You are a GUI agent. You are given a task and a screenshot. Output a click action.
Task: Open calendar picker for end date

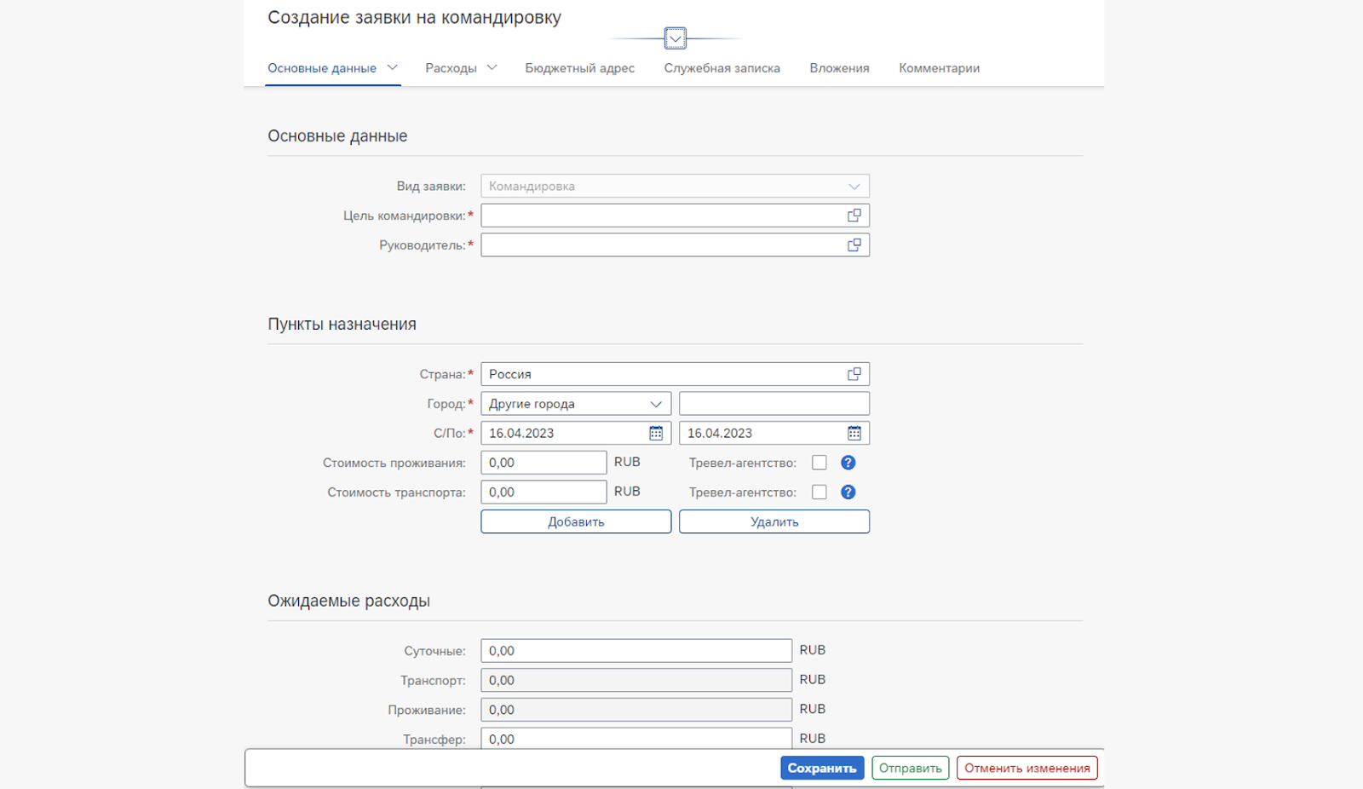pos(854,434)
